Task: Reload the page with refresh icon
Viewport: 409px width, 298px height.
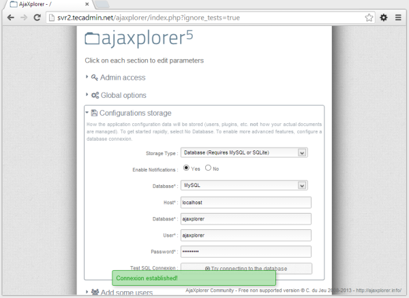Action: (38, 17)
